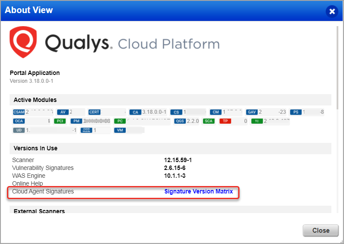Click the PM module badge
Screen dimensions: 344x244
[x=76, y=121]
